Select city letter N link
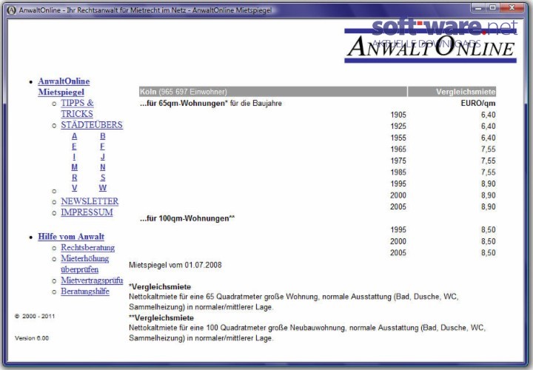 103,167
